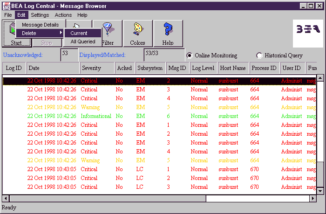Expand the Delete submenu arrow
Viewport: 326px width, 214px height.
(61, 33)
